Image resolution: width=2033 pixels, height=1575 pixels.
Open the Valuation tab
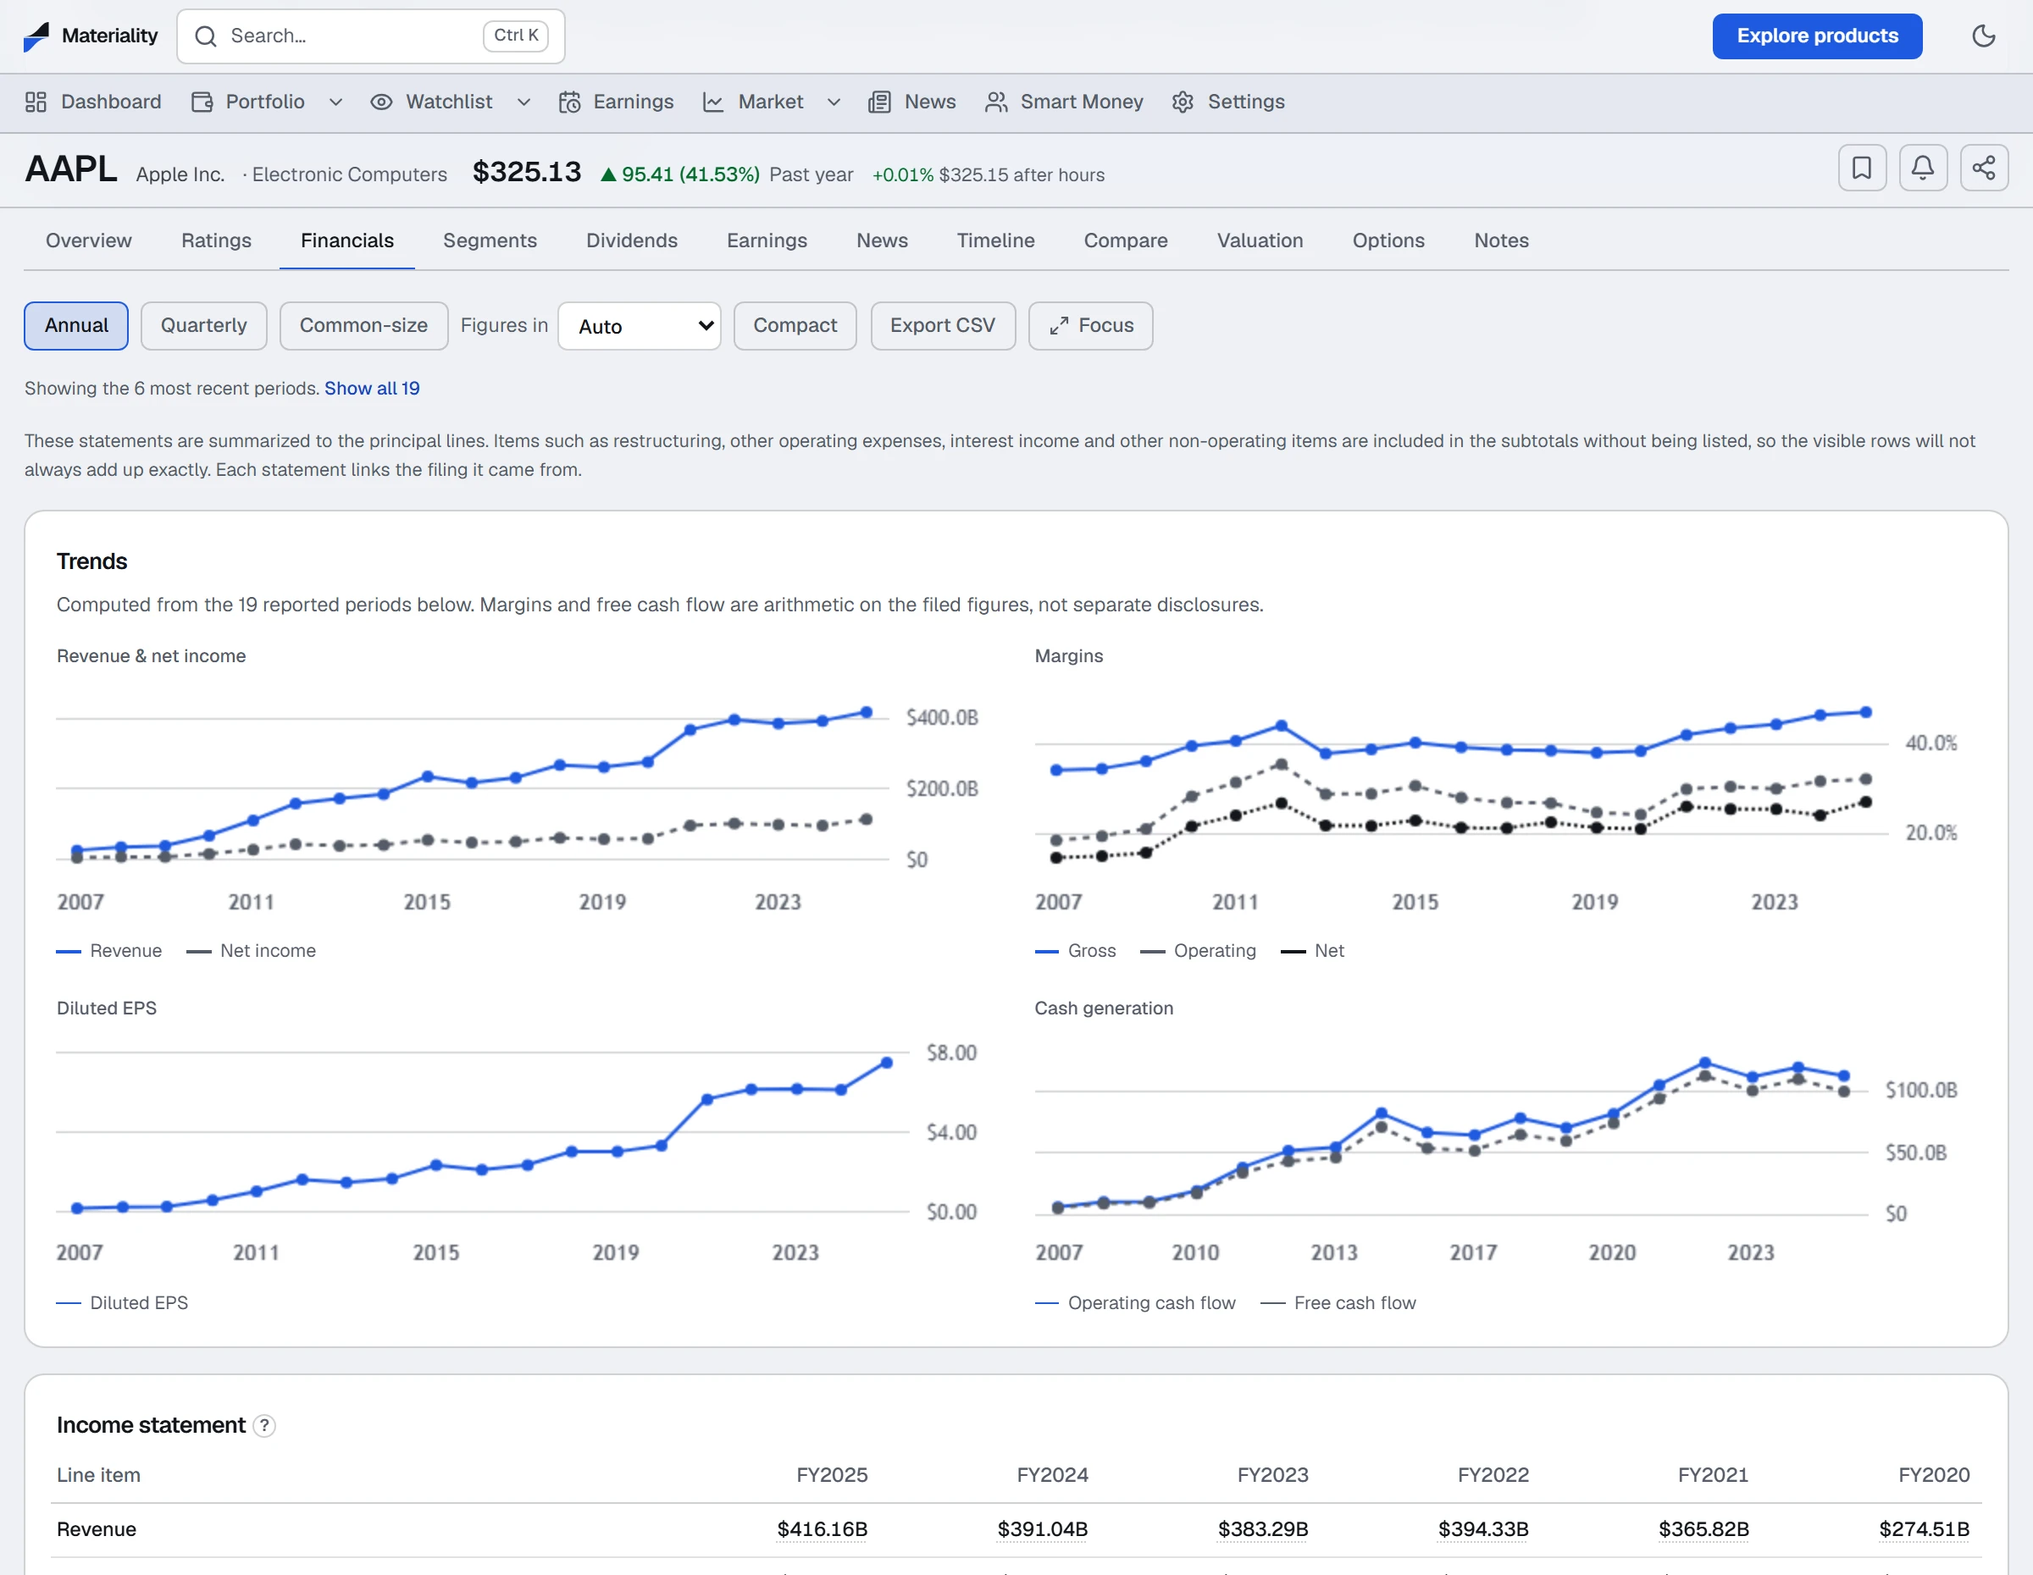click(x=1260, y=240)
